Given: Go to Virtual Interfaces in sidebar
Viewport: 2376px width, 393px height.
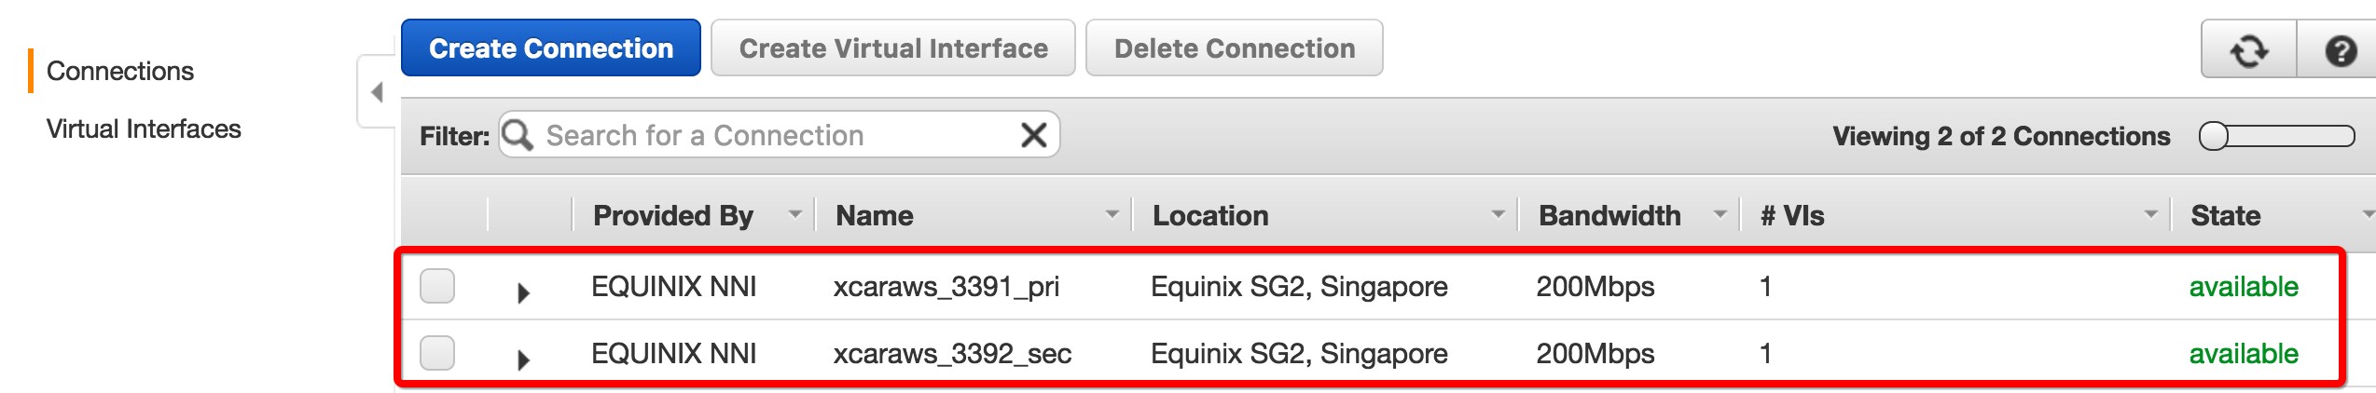Looking at the screenshot, I should tap(144, 129).
